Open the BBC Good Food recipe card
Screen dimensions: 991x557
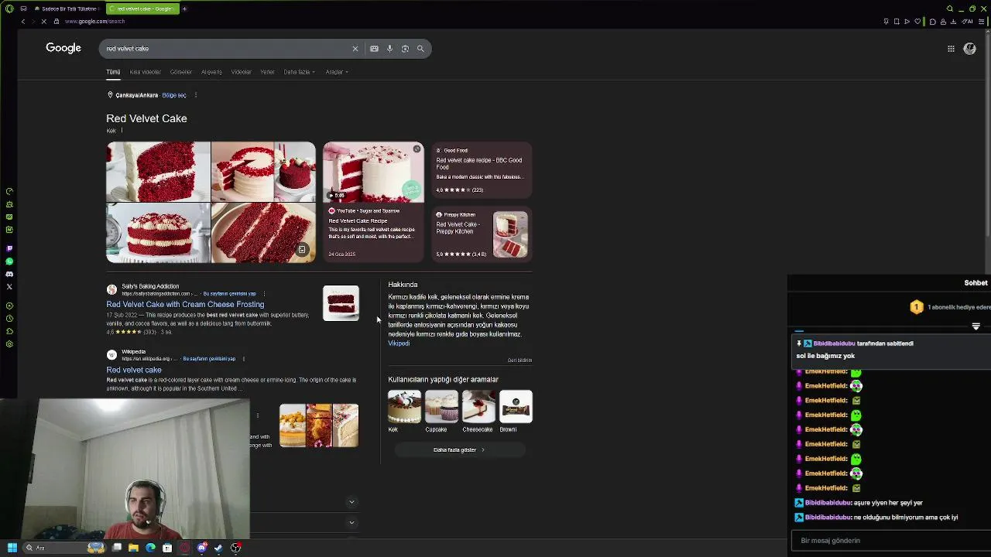point(482,170)
